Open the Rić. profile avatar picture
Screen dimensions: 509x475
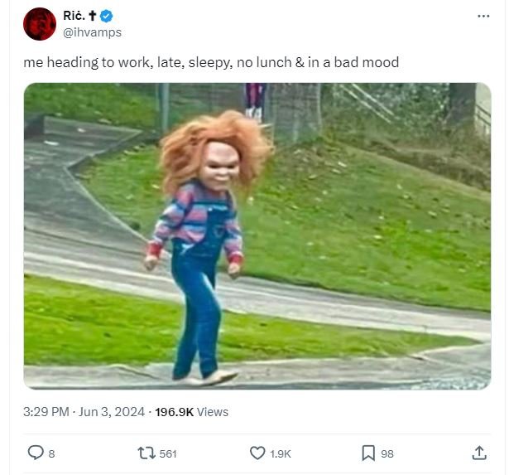pos(40,24)
